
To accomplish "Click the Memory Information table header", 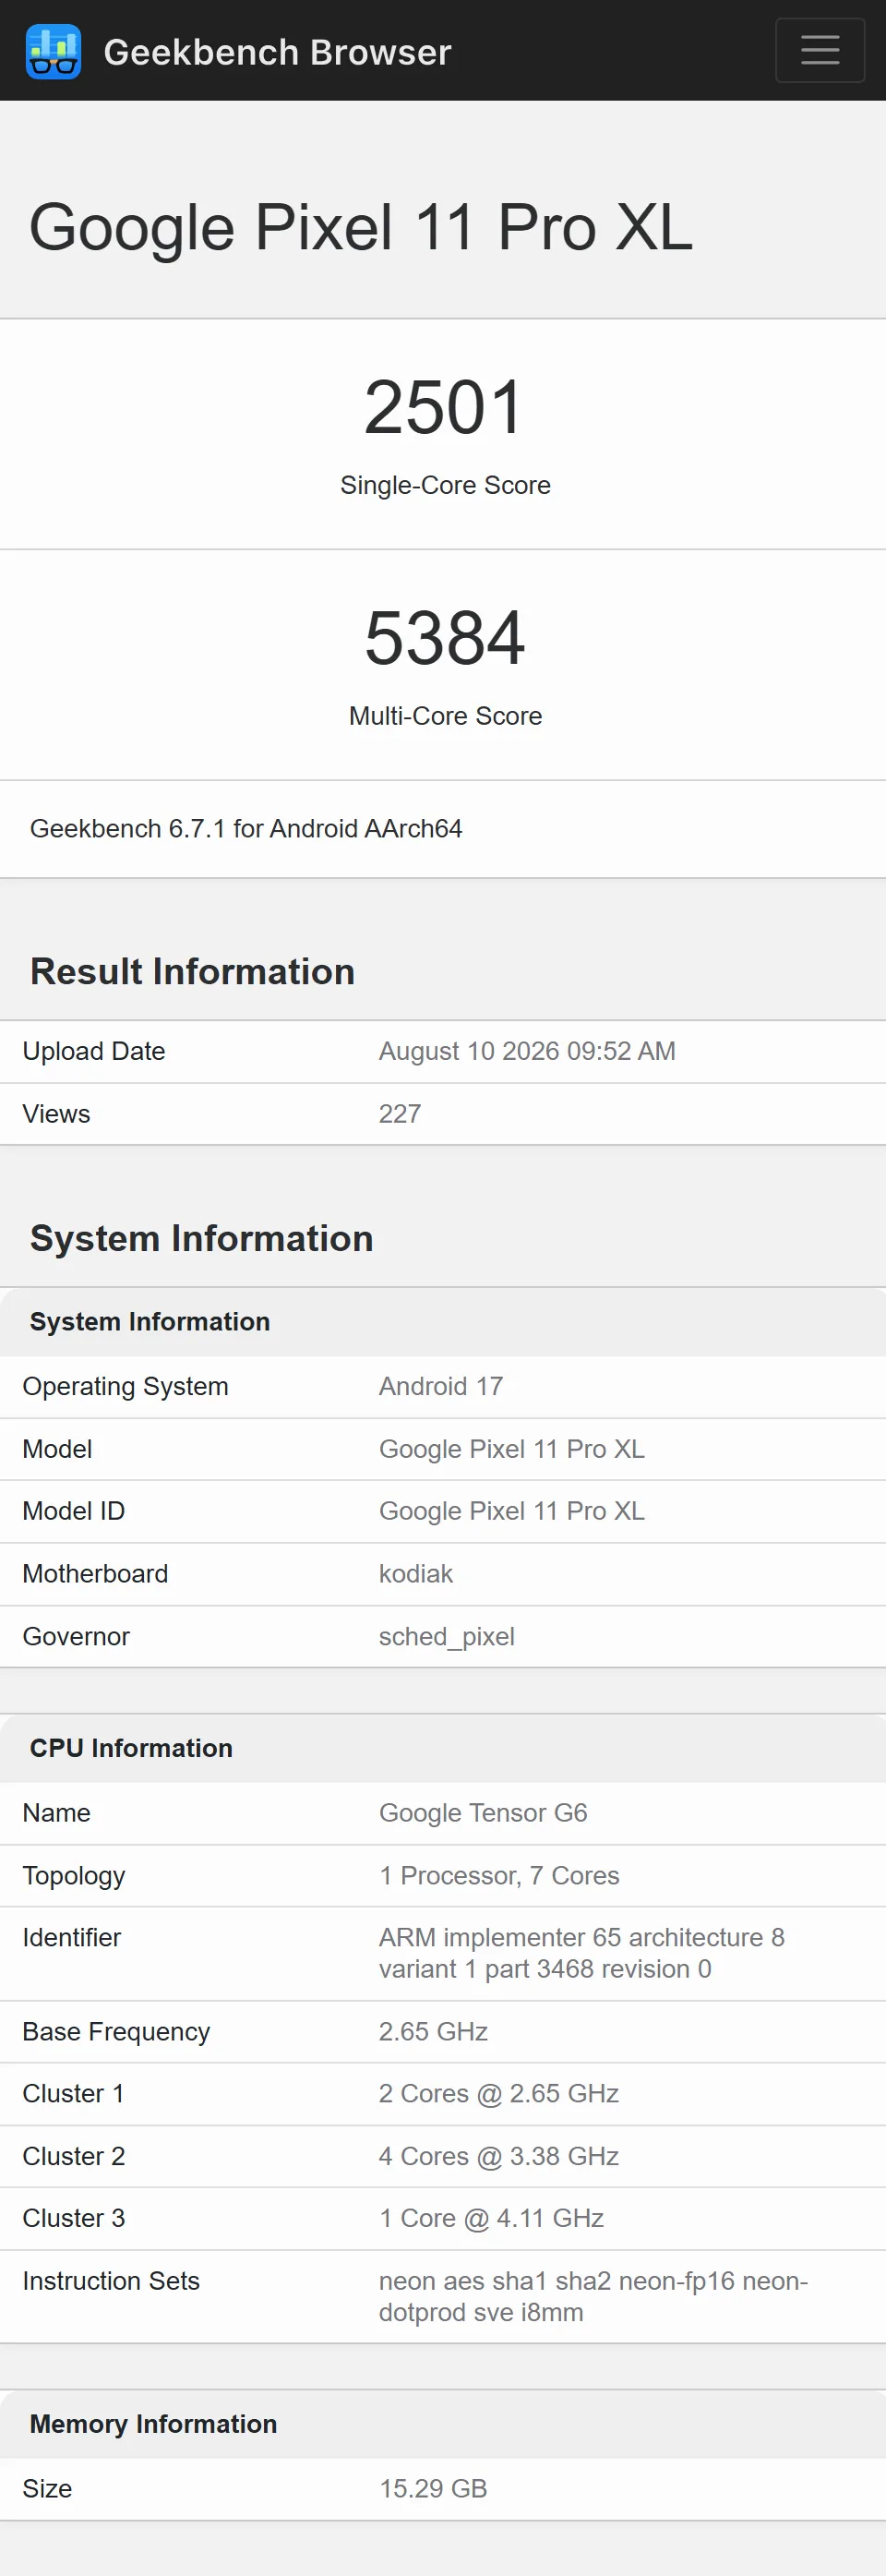I will click(153, 2424).
